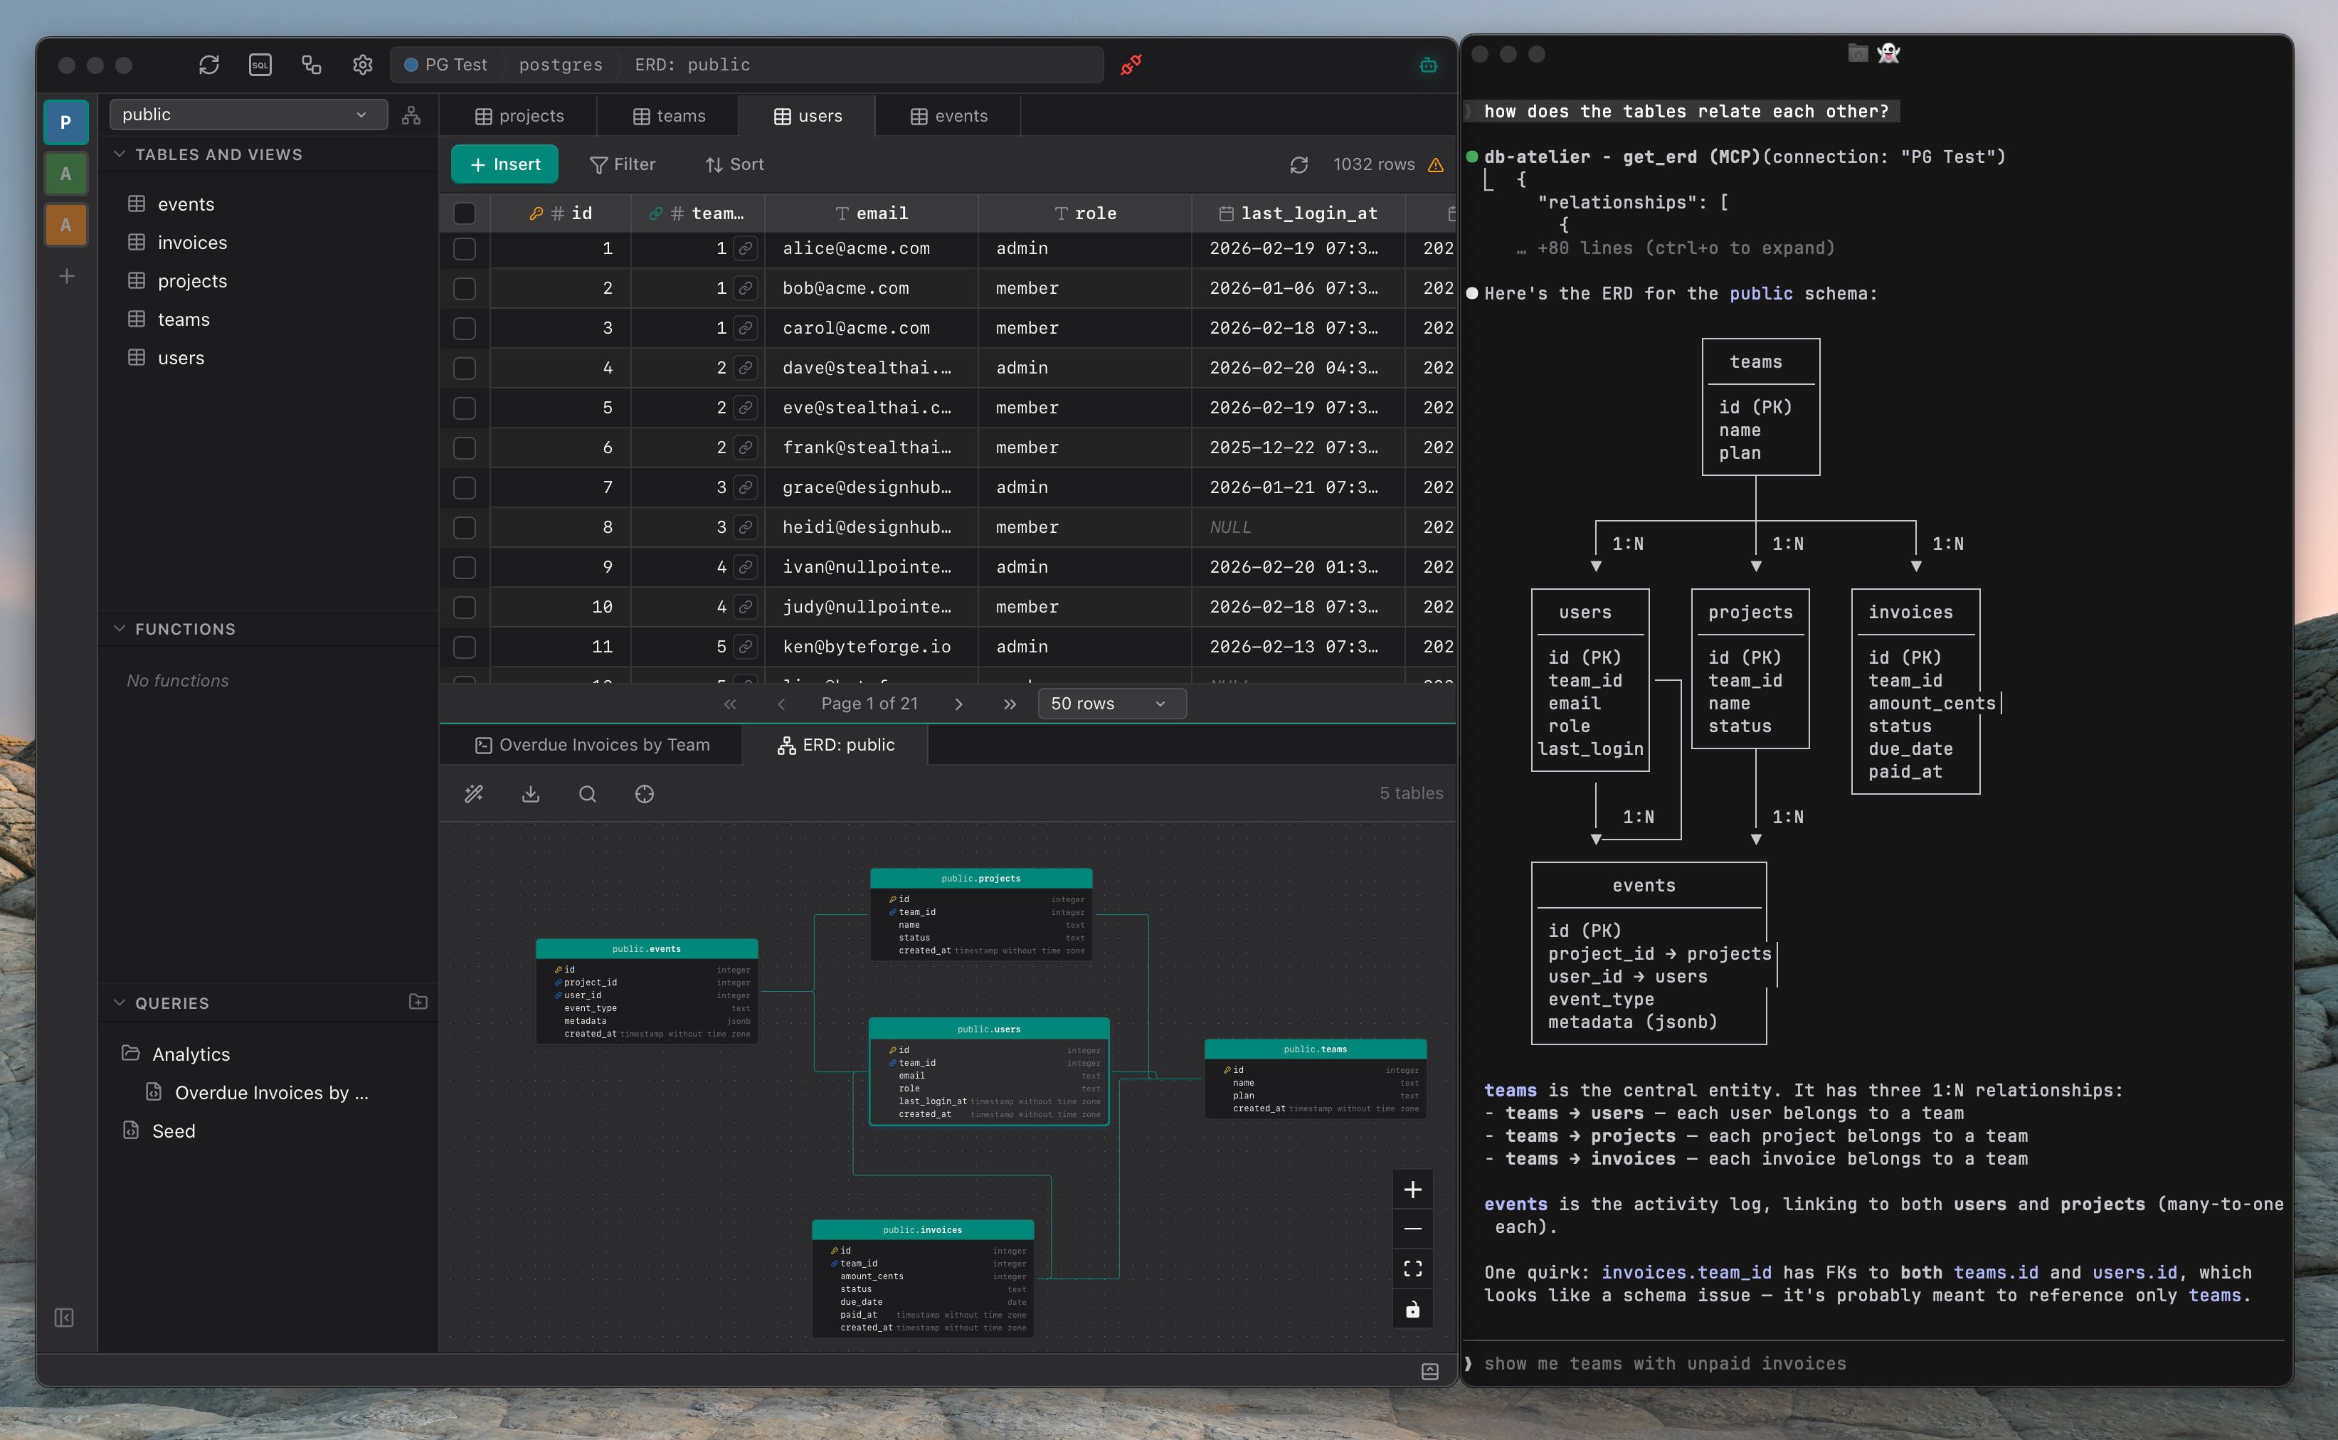The width and height of the screenshot is (2338, 1440).
Task: Tick the checkbox for alice@acme.com row
Action: point(465,248)
